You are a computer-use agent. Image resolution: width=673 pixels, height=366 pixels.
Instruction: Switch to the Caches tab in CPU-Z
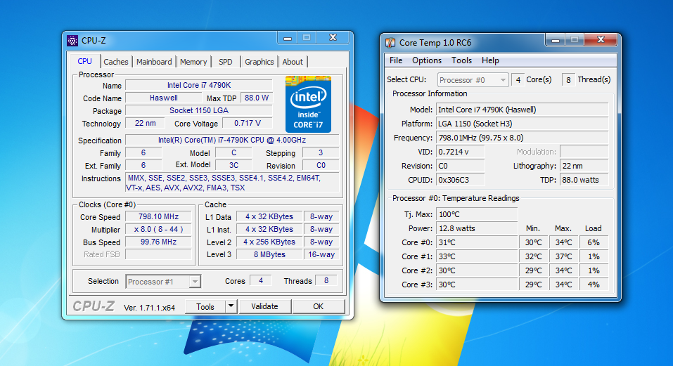[x=116, y=62]
